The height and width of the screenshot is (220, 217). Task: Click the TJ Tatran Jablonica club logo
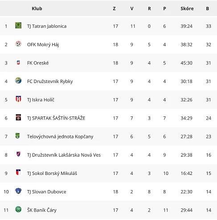(x=18, y=25)
